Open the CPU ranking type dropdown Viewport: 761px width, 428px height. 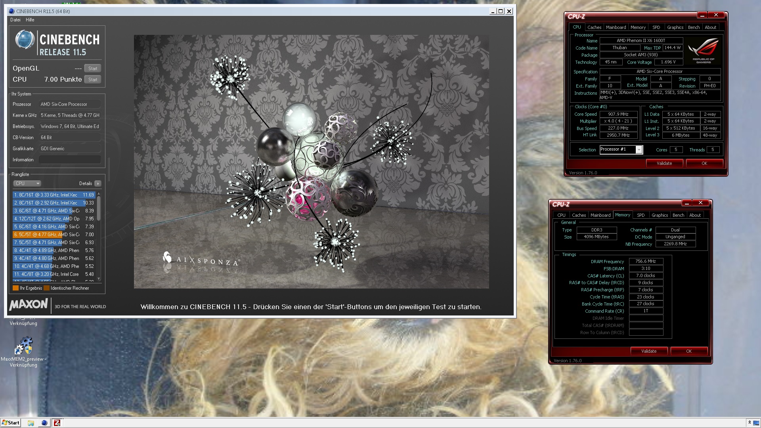click(x=27, y=183)
